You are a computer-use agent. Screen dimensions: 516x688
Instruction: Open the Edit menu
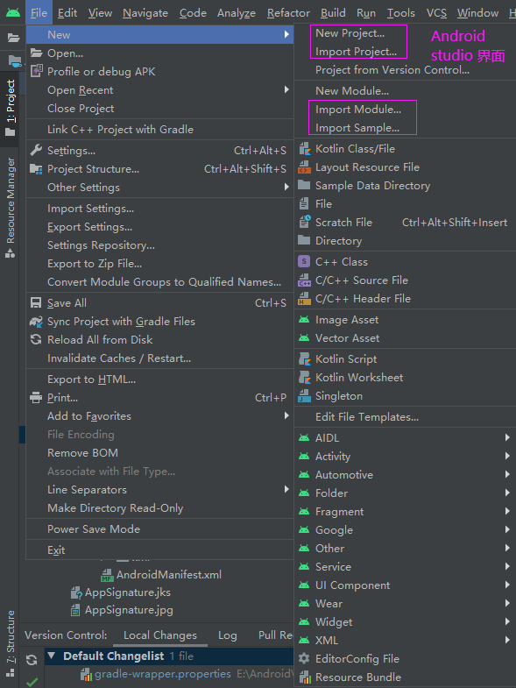[67, 13]
